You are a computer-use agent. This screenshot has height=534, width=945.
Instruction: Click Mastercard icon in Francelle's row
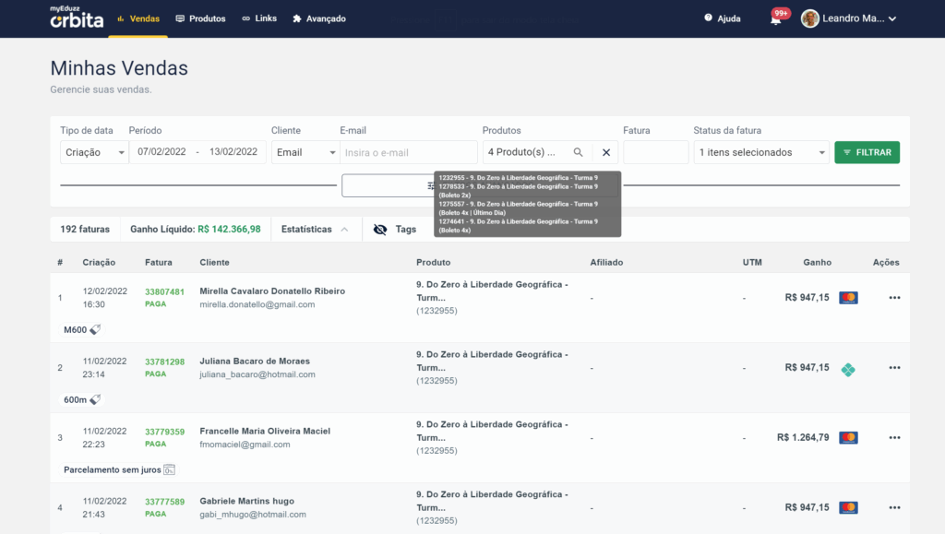tap(849, 438)
